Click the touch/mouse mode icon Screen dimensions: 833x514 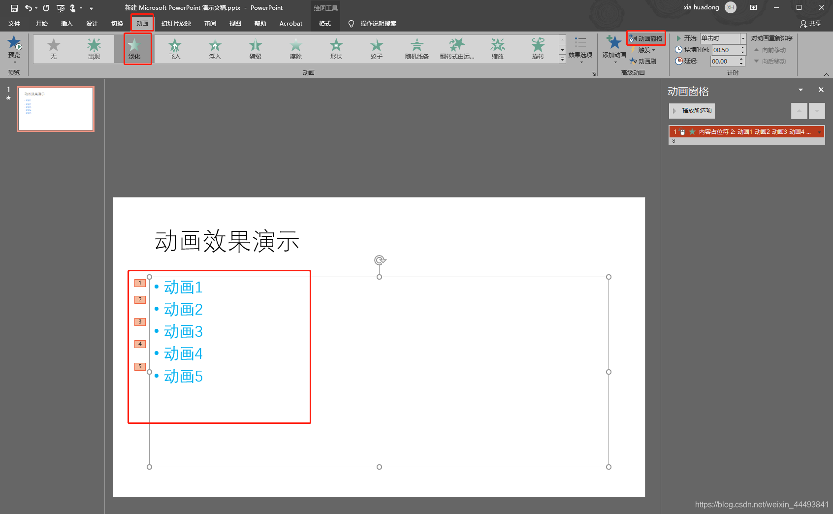click(x=73, y=8)
